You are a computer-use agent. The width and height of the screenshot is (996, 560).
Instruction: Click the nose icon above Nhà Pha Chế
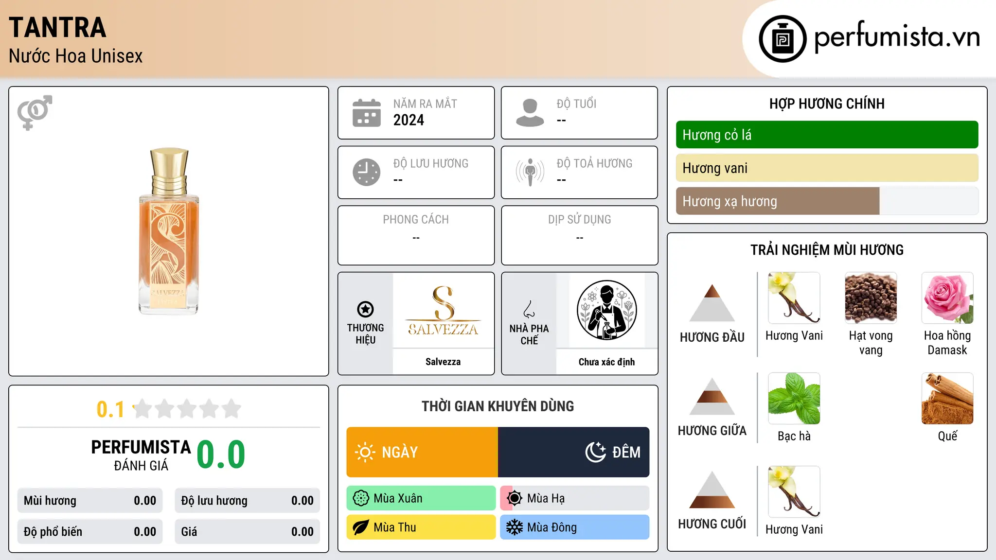[529, 309]
